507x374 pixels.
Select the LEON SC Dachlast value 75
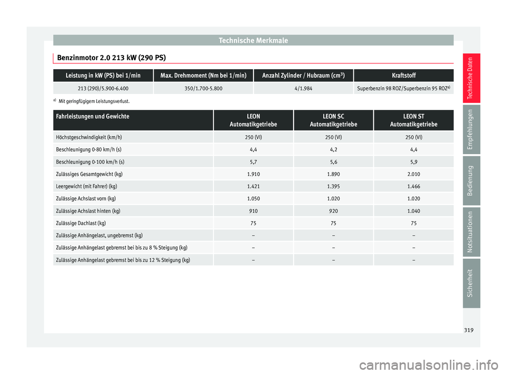click(333, 223)
